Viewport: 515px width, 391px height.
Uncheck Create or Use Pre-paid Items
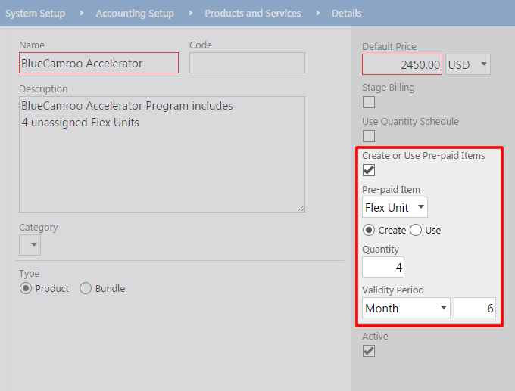point(369,170)
